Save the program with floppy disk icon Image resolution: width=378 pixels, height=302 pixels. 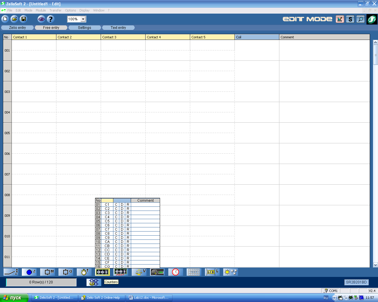pyautogui.click(x=23, y=19)
